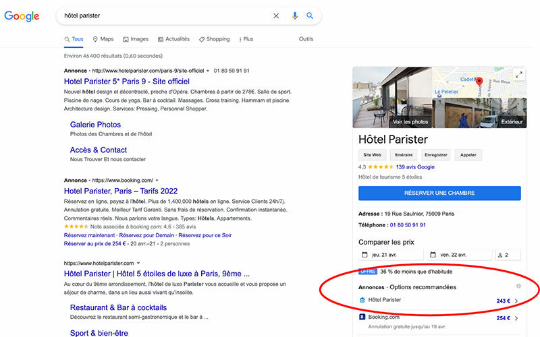The width and height of the screenshot is (540, 337).
Task: Click the Outils button
Action: pyautogui.click(x=306, y=39)
